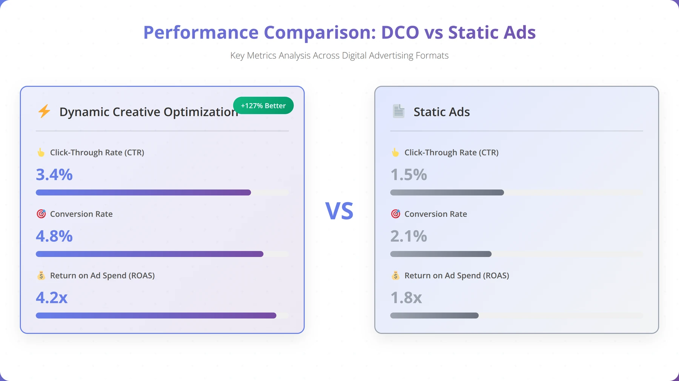Click the green +127% Better badge
679x381 pixels.
point(263,105)
